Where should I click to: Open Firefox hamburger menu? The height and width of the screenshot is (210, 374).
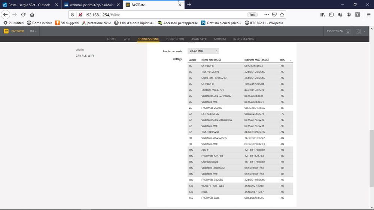click(368, 15)
